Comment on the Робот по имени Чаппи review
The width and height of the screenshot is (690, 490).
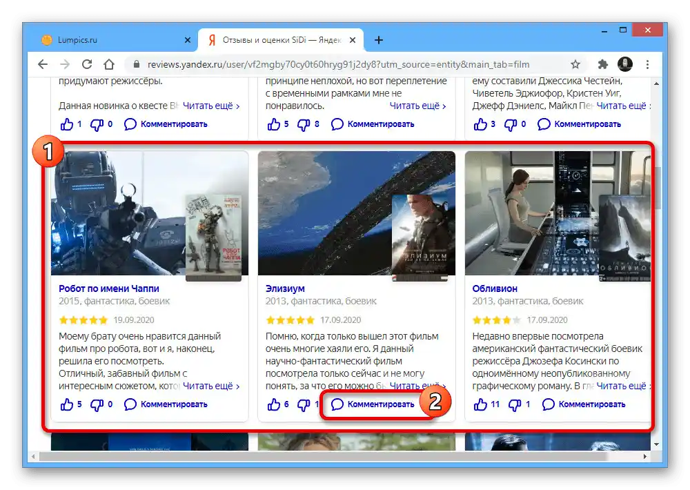coord(166,404)
